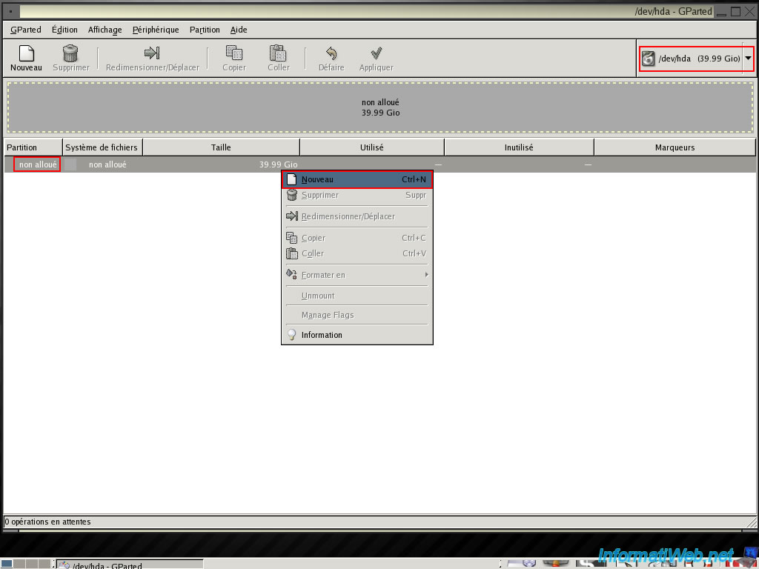Viewport: 759px width, 569px height.
Task: Choose Coller in the context menu
Action: tap(357, 253)
